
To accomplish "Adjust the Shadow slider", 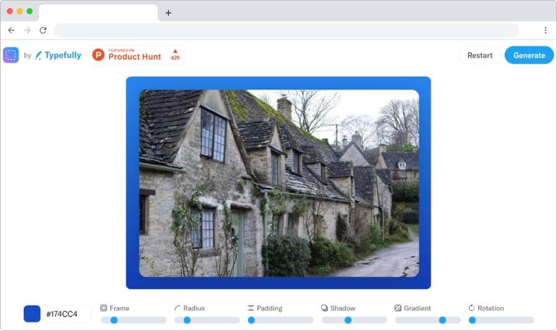I will (x=354, y=320).
